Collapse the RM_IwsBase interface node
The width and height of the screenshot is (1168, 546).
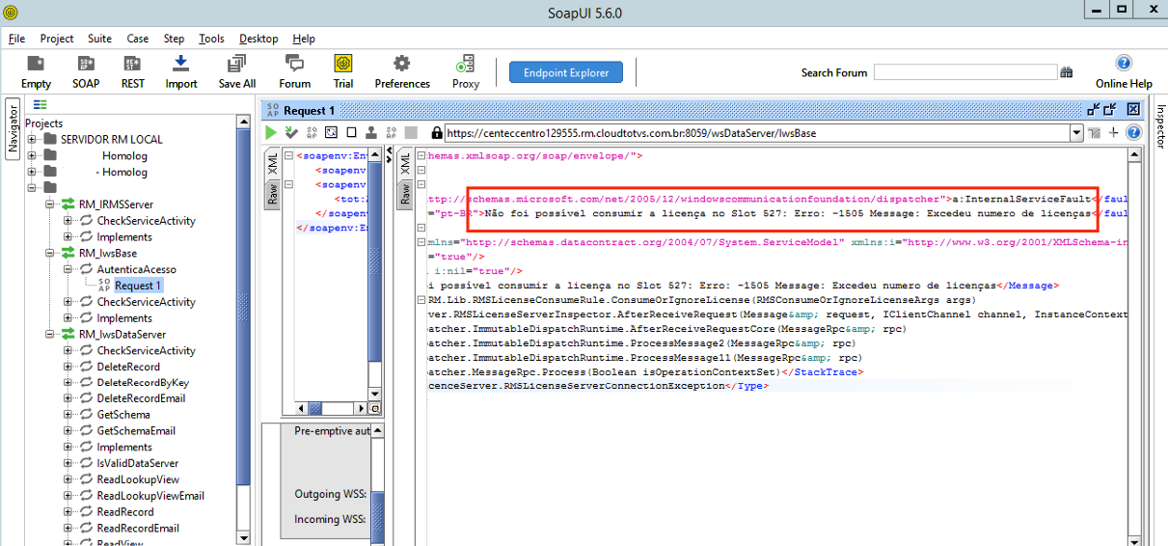[x=50, y=253]
